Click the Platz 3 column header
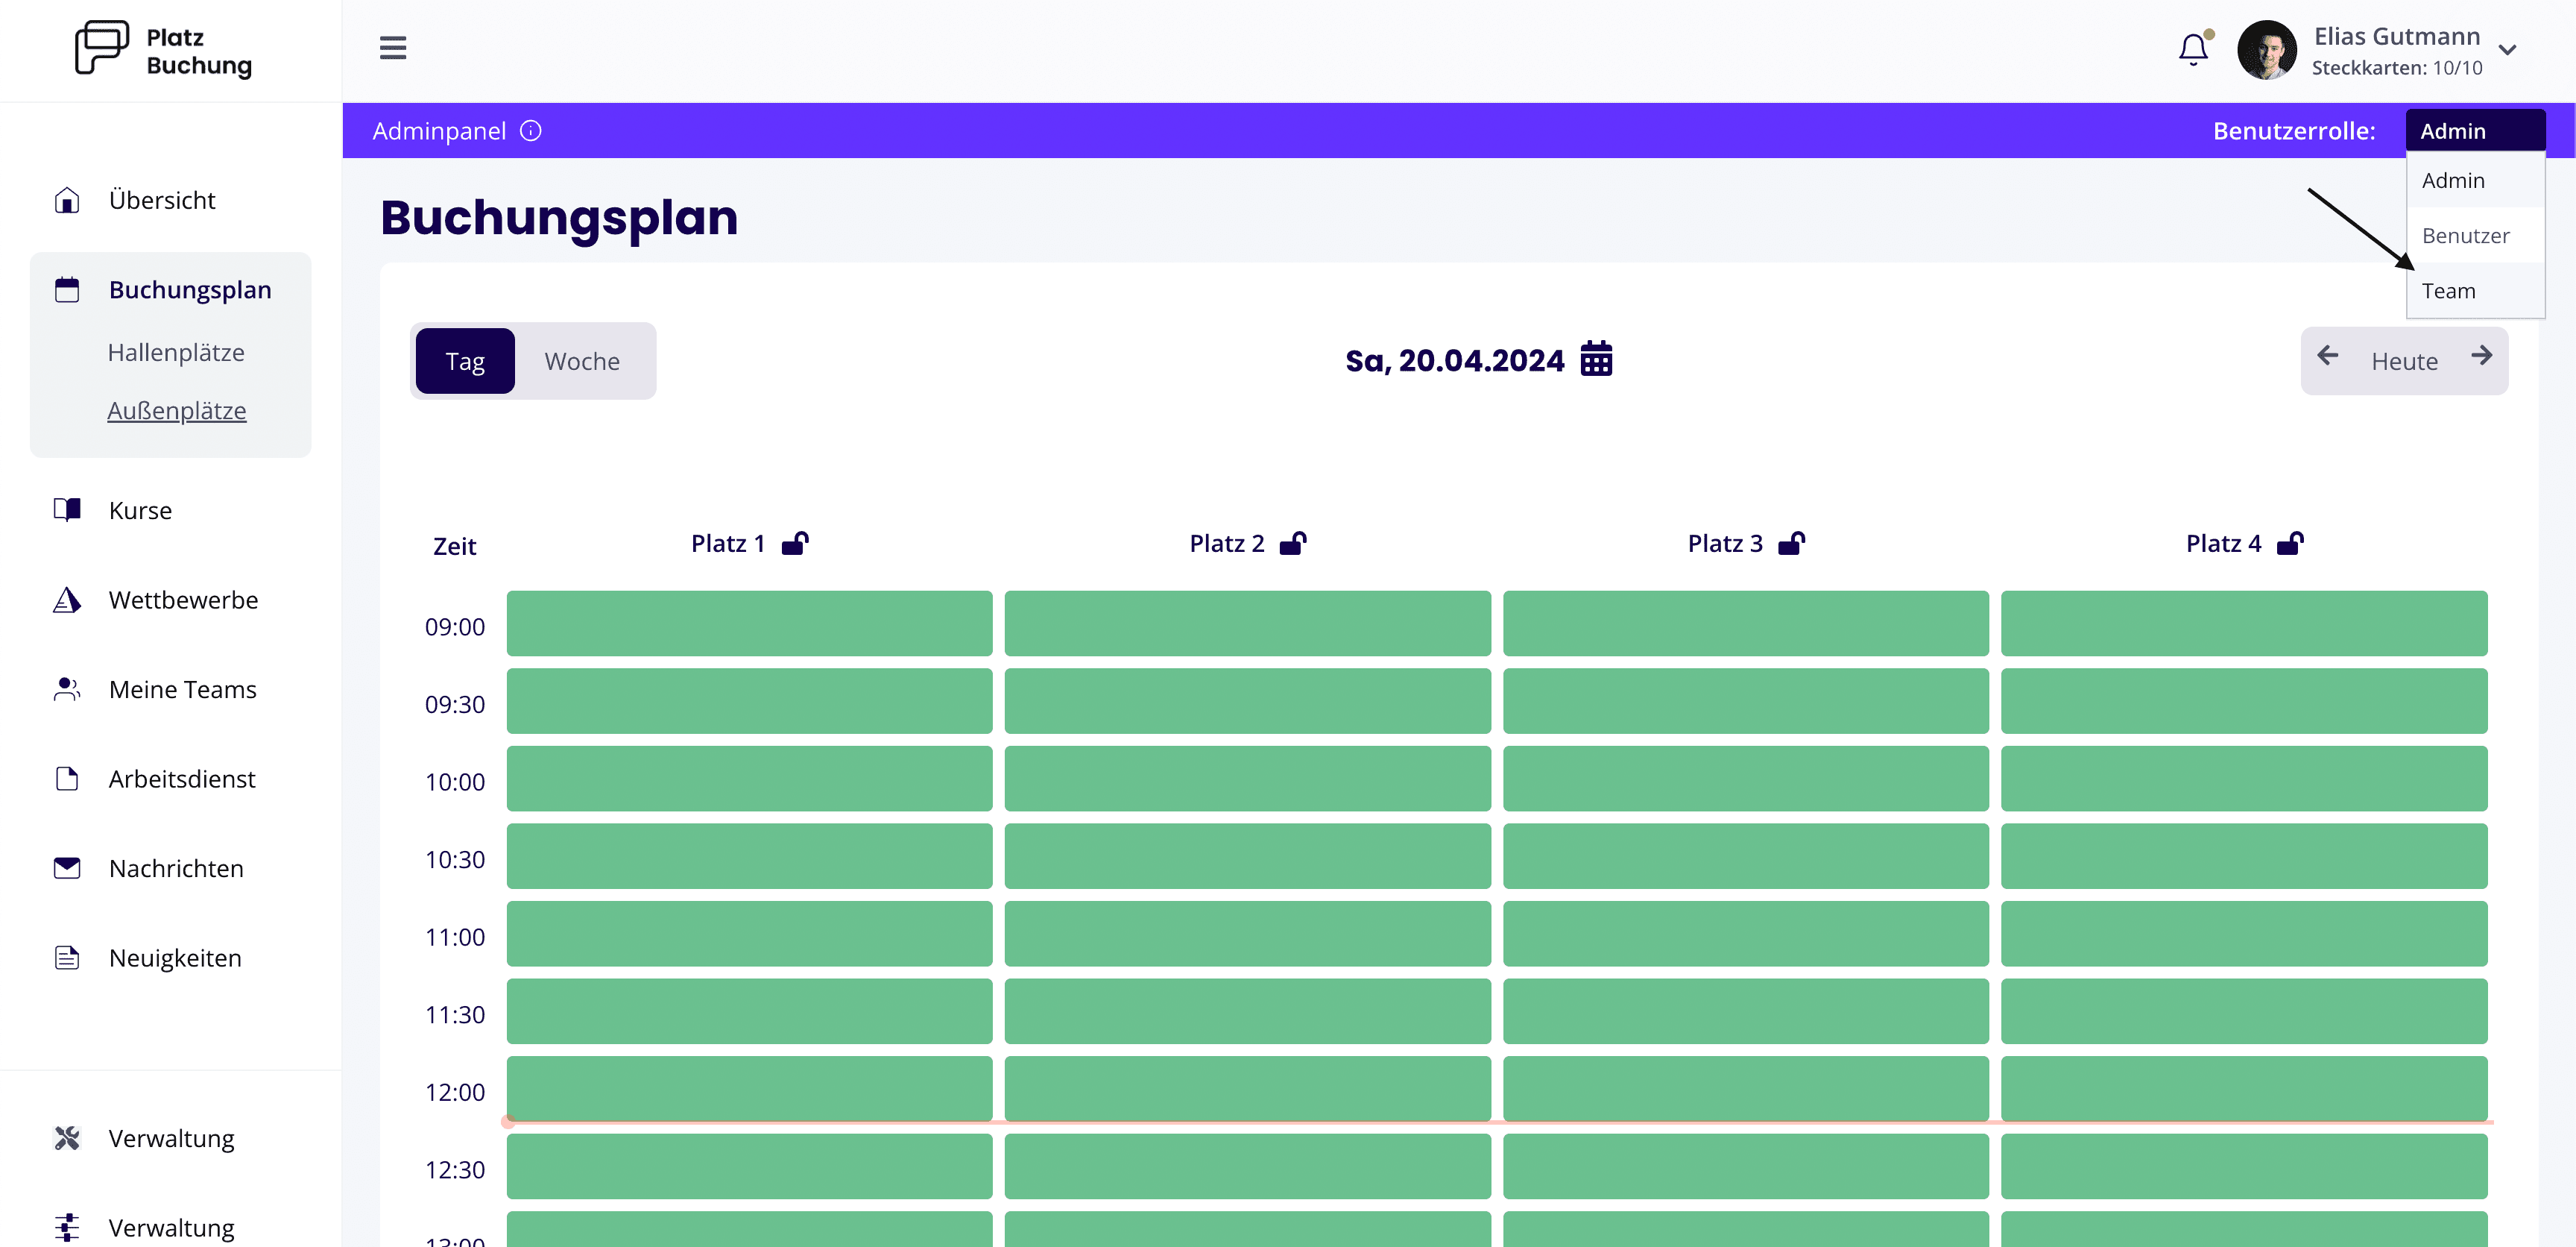Image resolution: width=2576 pixels, height=1247 pixels. click(x=1725, y=544)
